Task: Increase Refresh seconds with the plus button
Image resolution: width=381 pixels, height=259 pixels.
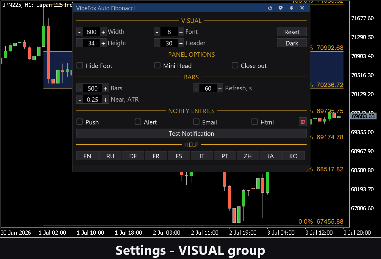Action: click(220, 88)
